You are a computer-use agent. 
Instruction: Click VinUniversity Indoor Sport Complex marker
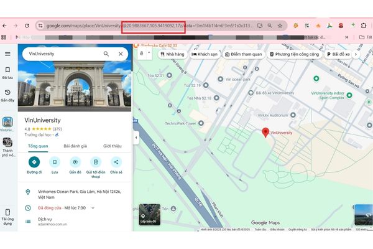coord(349,95)
